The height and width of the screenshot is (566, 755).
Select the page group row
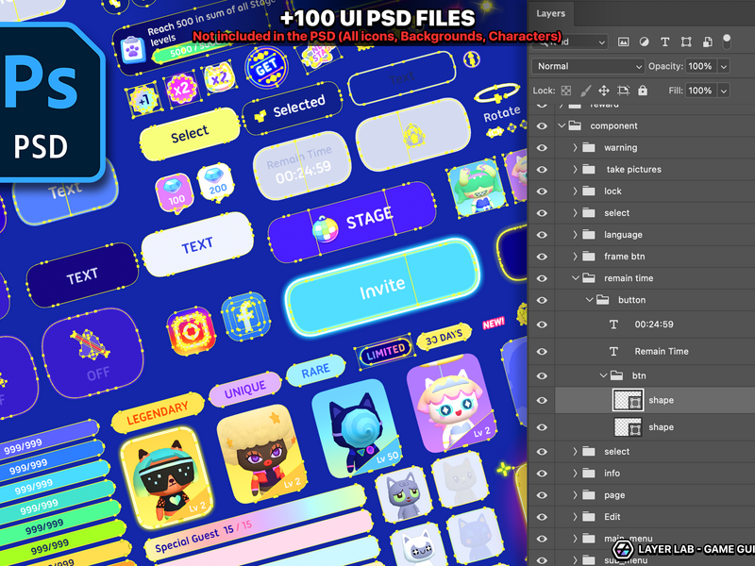click(x=642, y=494)
